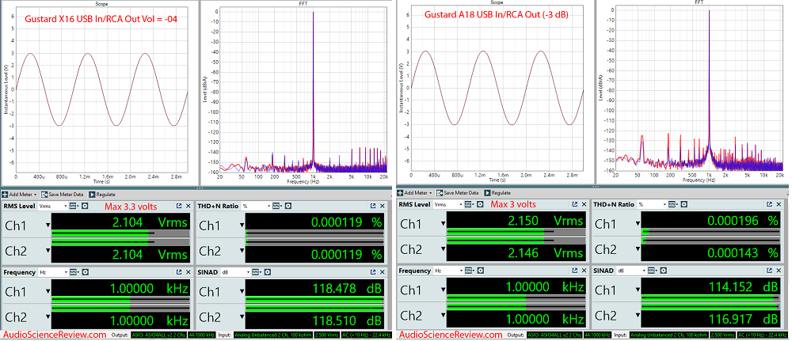The image size is (792, 341).
Task: Click Save Meter Data in the A18 window
Action: [x=457, y=193]
